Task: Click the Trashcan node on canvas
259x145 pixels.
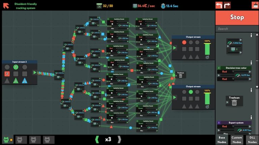Action: click(180, 75)
